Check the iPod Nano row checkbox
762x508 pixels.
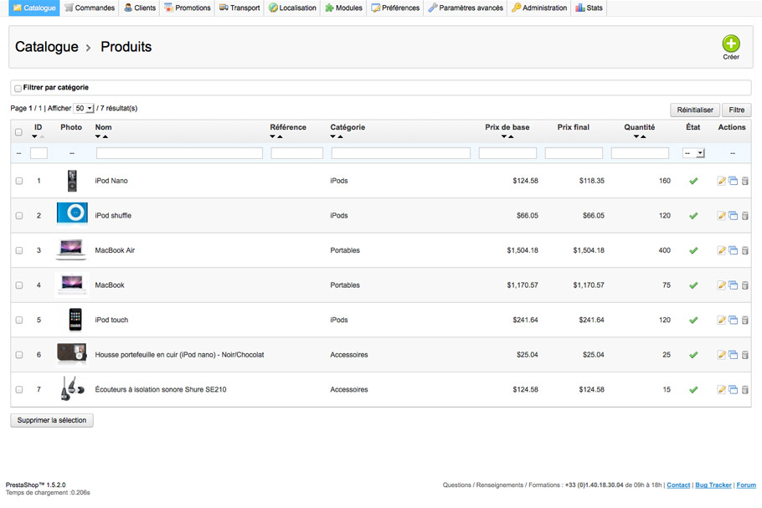click(x=19, y=181)
